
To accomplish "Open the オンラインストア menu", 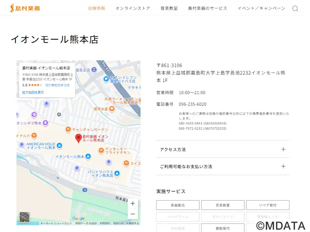I will [133, 8].
